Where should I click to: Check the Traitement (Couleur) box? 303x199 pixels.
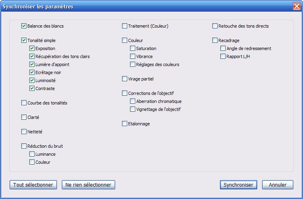(124, 26)
